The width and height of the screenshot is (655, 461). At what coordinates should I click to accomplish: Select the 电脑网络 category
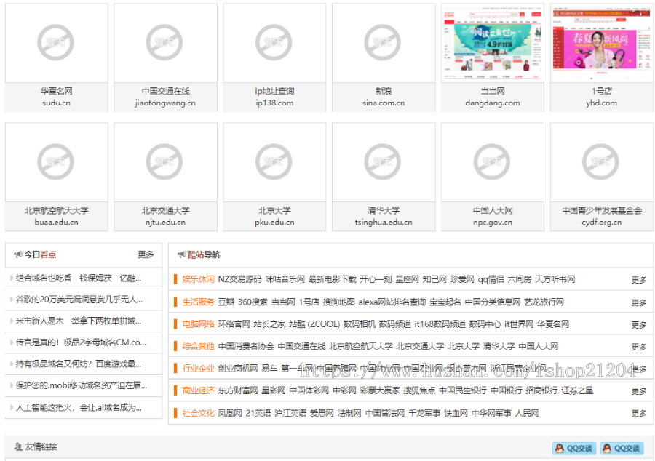click(x=198, y=324)
